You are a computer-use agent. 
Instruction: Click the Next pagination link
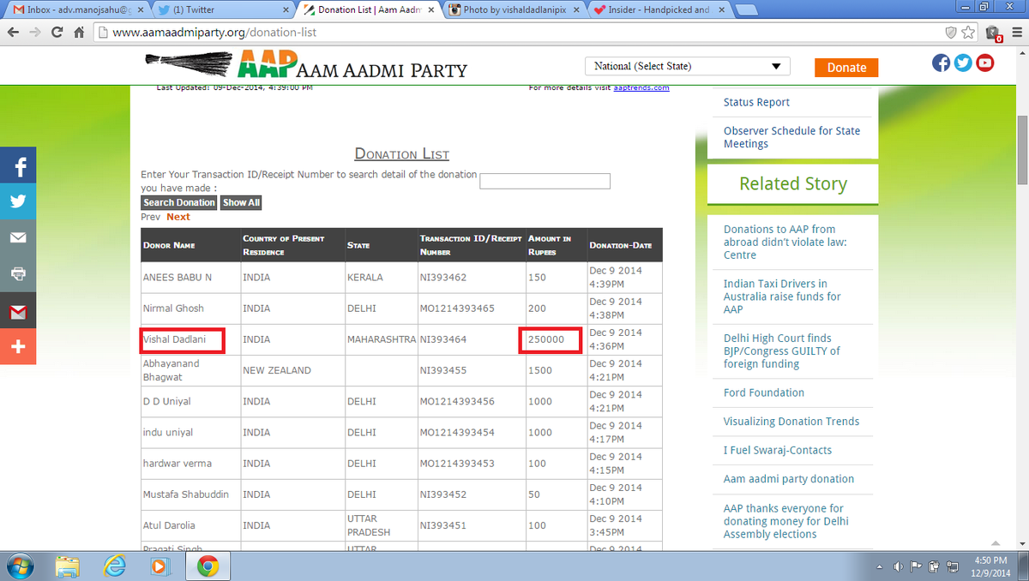click(x=178, y=217)
